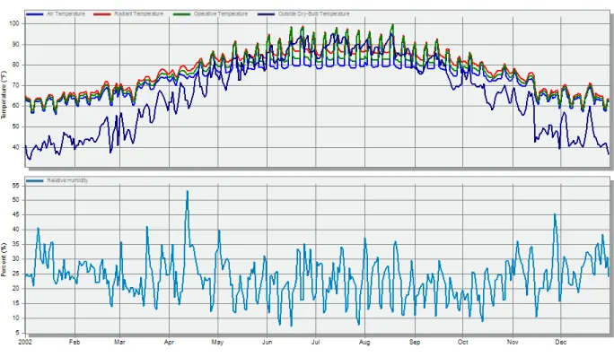Click the Relative Humidity legend line swatch
The height and width of the screenshot is (357, 614).
coord(34,181)
